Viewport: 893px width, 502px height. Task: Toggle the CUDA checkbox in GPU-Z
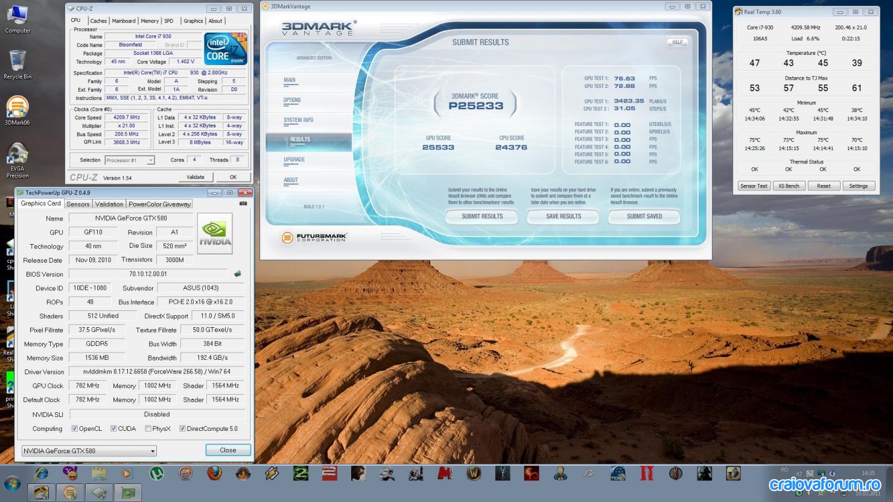click(x=113, y=428)
